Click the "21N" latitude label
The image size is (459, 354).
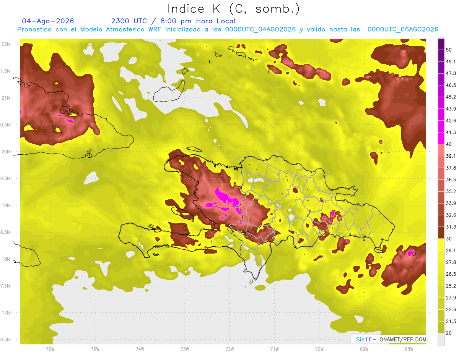tap(6, 98)
